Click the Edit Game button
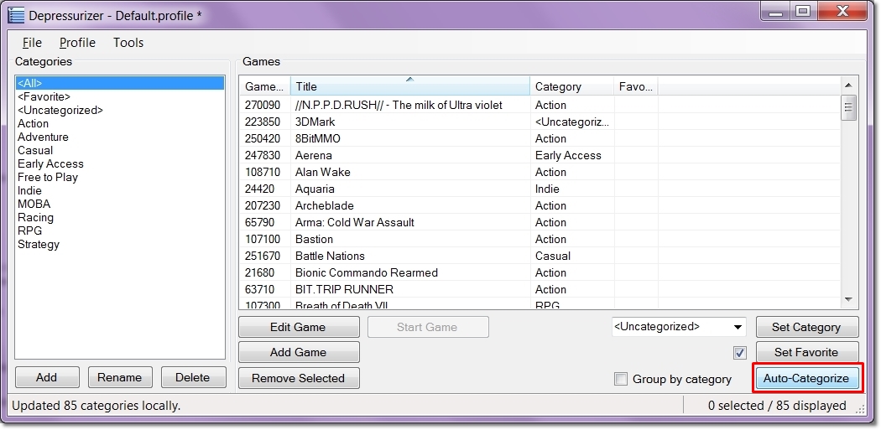881x430 pixels. click(x=299, y=327)
